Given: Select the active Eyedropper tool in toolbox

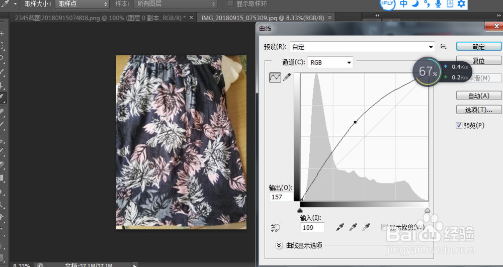Looking at the screenshot, I should (2, 97).
